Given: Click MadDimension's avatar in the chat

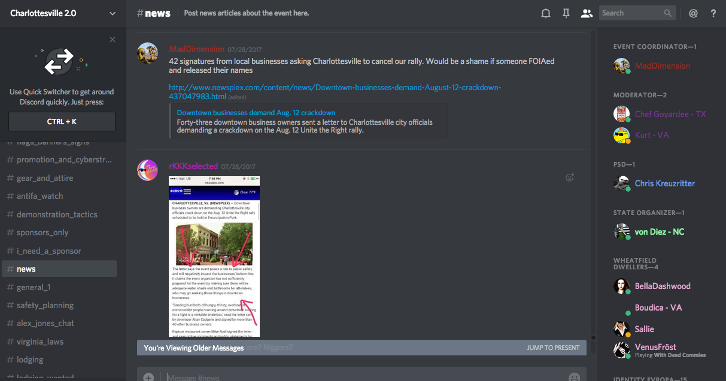Looking at the screenshot, I should point(148,53).
